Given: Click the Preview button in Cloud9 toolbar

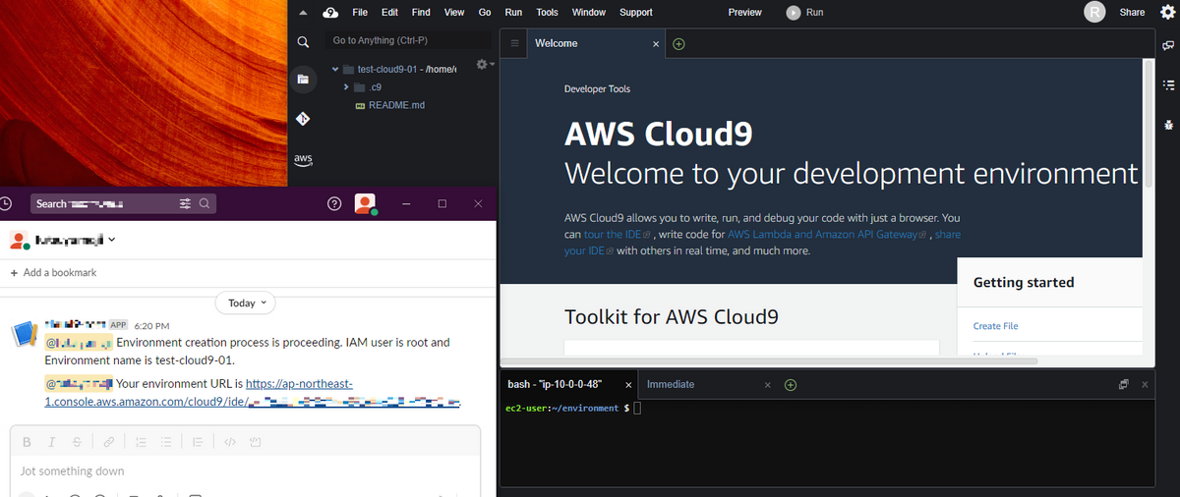Looking at the screenshot, I should (x=744, y=13).
